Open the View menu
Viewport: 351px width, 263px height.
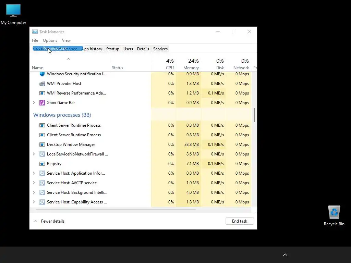[x=66, y=40]
